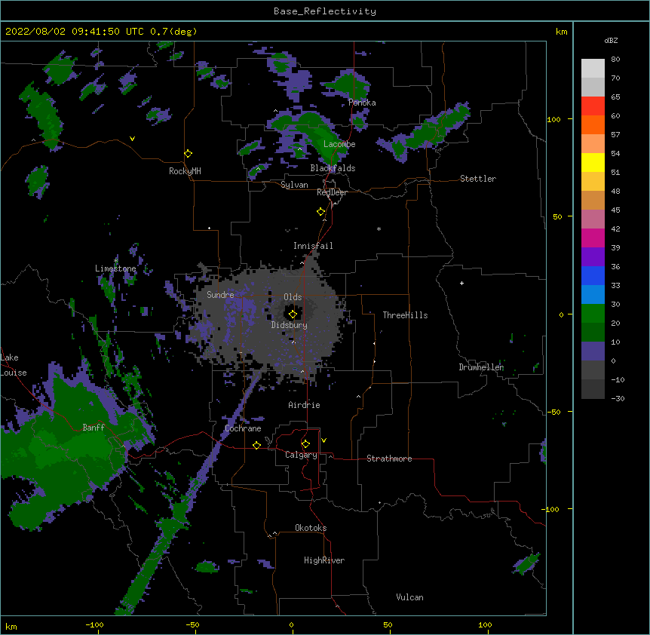Click the Base_Reflectivity title
Image resolution: width=650 pixels, height=635 pixels.
point(325,11)
